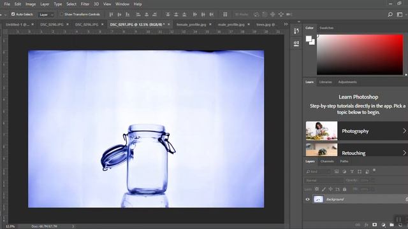Open the collapsed History panel icon
The width and height of the screenshot is (408, 229).
296,31
